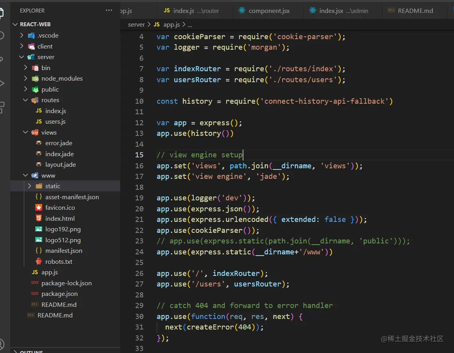
Task: Click the HTML5 icon of index.html
Action: [39, 218]
